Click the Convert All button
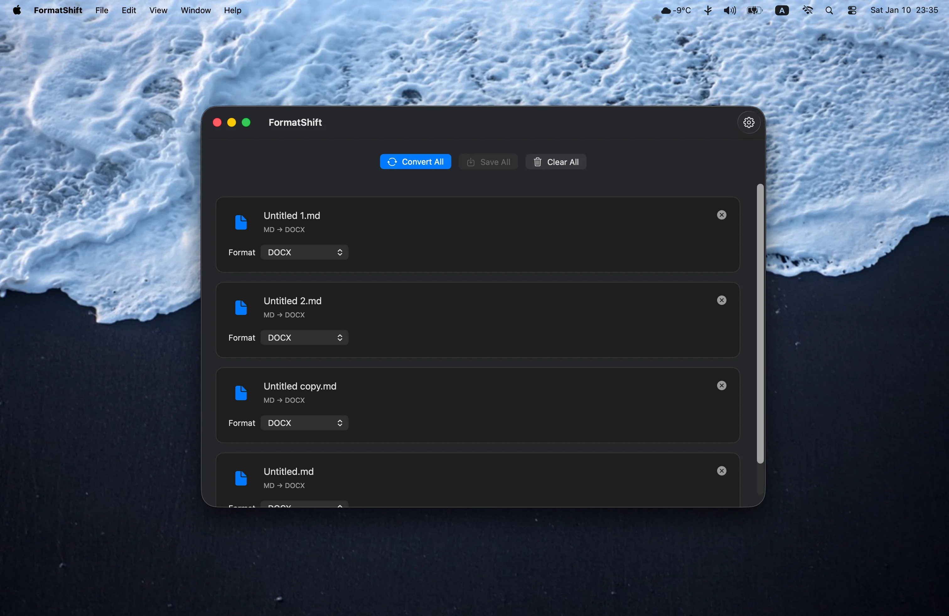The width and height of the screenshot is (949, 616). click(415, 162)
